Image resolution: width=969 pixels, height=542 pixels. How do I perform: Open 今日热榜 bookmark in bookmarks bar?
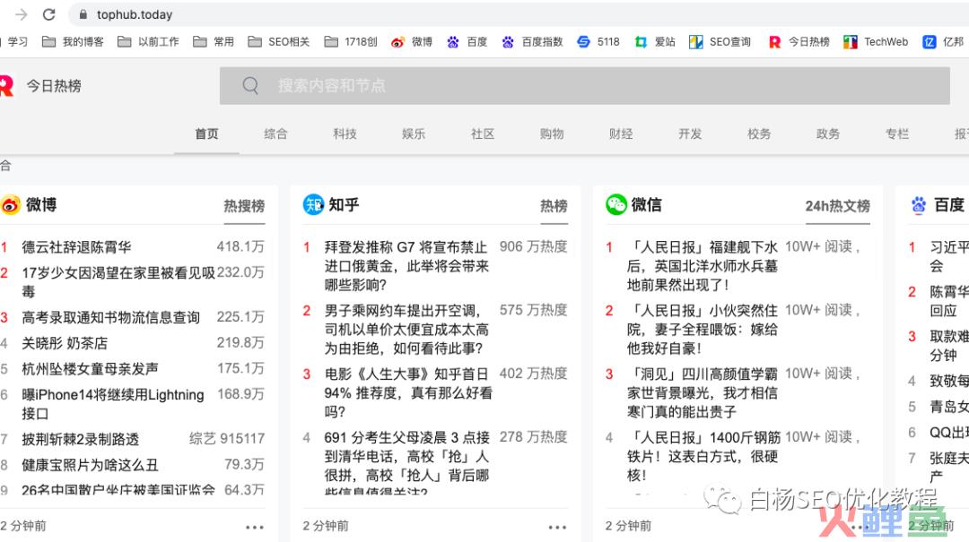[x=799, y=42]
